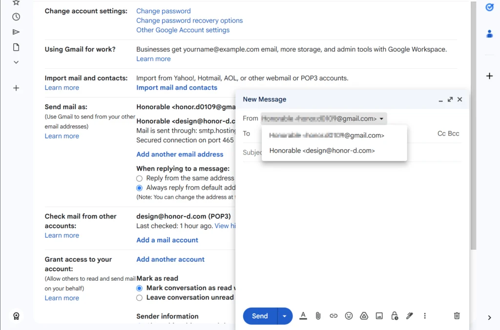
Task: Open the From address dropdown
Action: [x=324, y=119]
